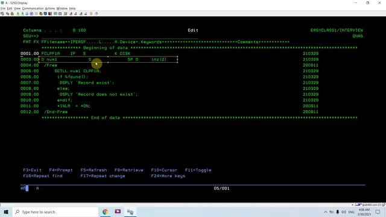Click the F5=Refresh function key label
Viewport: 386px width, 217px height.
click(x=93, y=170)
